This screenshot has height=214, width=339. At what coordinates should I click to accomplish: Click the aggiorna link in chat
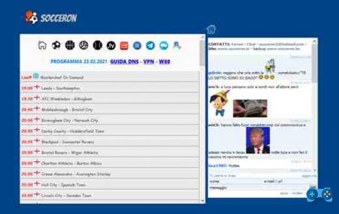[309, 176]
